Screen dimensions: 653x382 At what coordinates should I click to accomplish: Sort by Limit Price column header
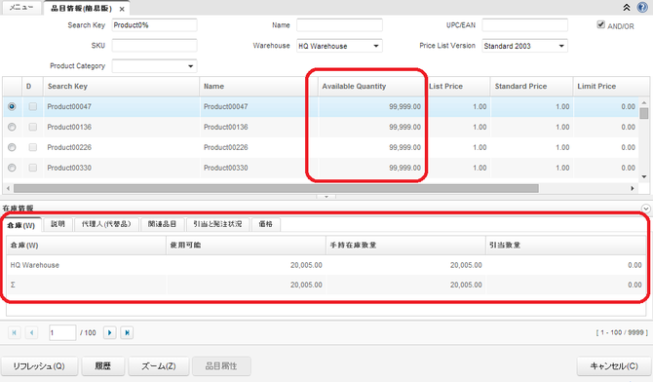coord(606,86)
